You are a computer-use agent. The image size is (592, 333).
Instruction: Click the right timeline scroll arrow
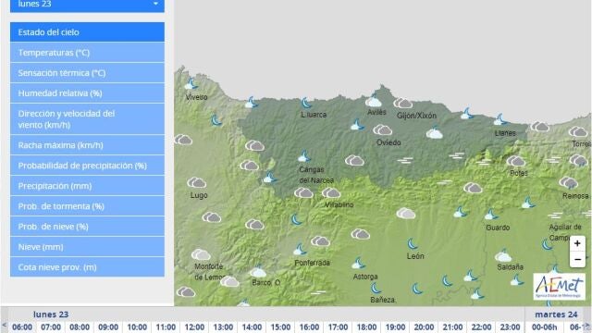point(588,327)
